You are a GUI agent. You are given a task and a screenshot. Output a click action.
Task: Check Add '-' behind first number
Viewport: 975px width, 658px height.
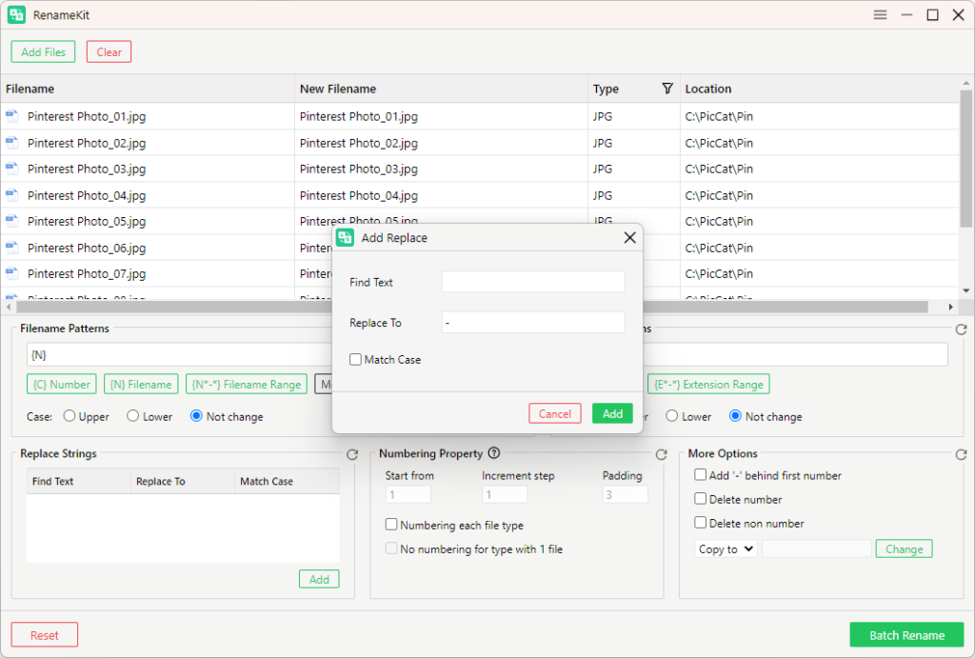(x=700, y=474)
